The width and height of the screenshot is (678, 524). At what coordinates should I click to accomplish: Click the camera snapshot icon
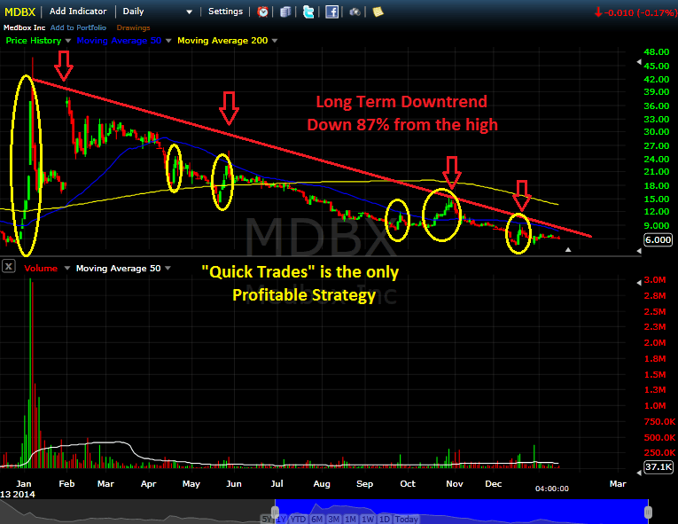point(355,12)
